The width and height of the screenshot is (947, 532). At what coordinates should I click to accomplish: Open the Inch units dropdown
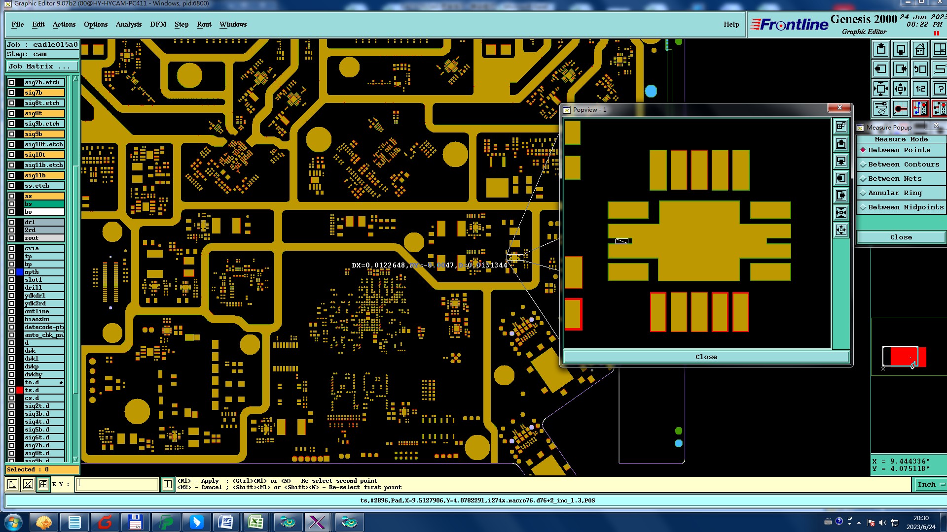point(931,485)
